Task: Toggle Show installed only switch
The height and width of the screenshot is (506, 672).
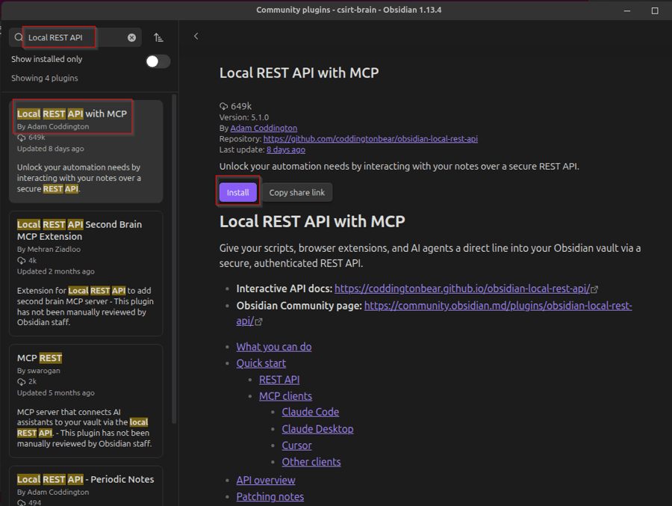Action: coord(158,61)
